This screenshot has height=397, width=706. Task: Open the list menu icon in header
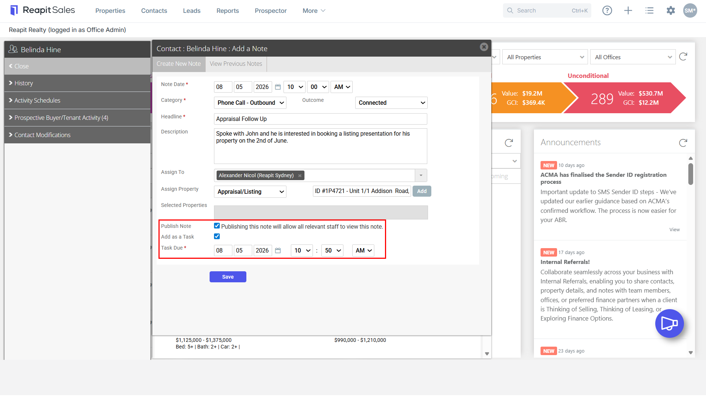point(649,11)
